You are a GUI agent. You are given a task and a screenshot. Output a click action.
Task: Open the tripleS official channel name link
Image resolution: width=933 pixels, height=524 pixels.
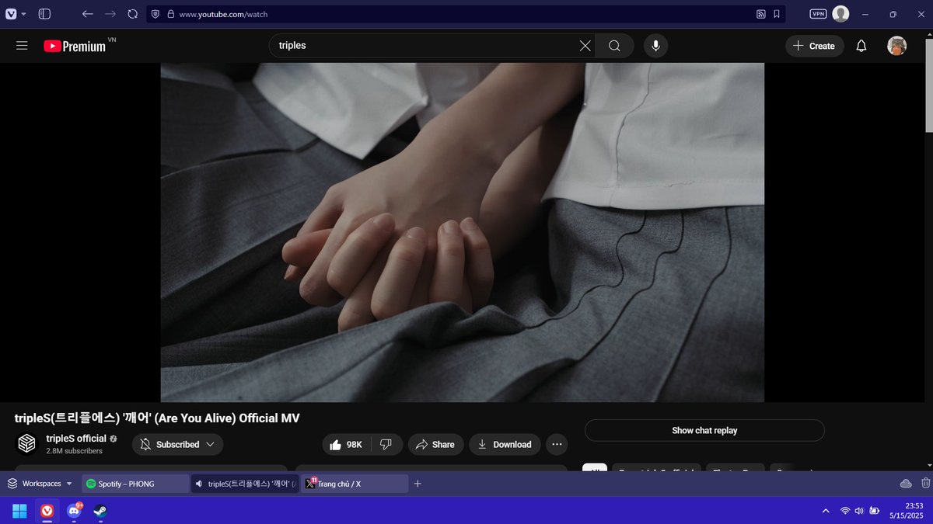click(x=76, y=439)
